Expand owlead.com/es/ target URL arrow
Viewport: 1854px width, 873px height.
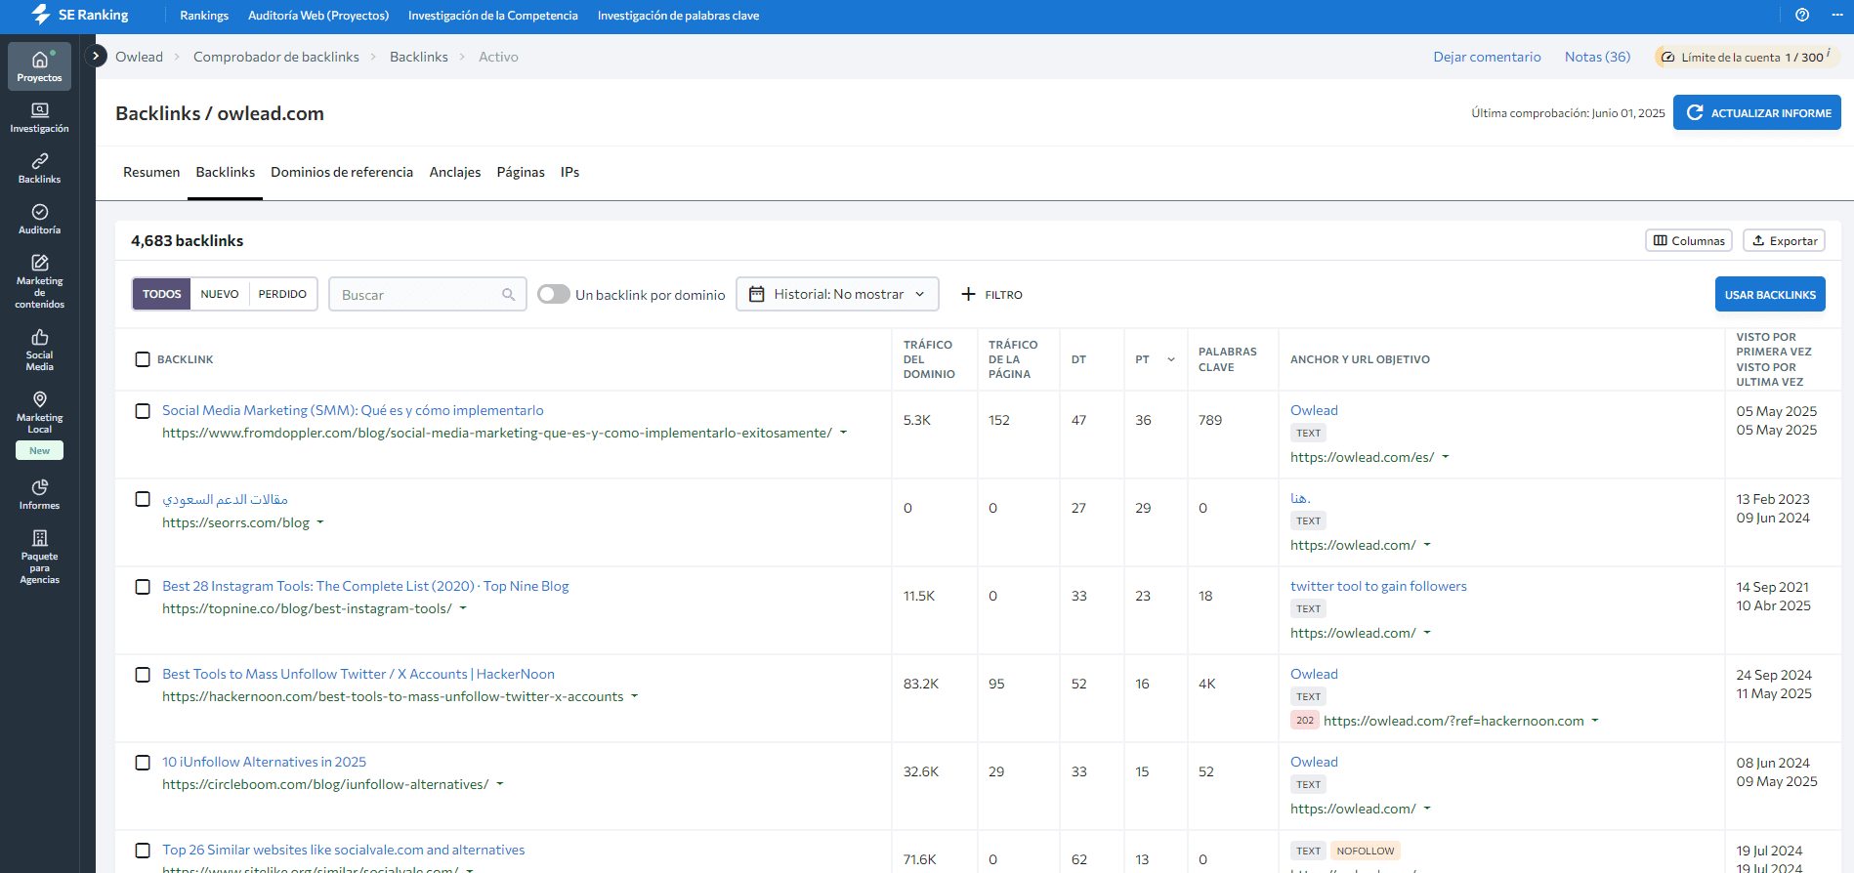click(x=1446, y=457)
